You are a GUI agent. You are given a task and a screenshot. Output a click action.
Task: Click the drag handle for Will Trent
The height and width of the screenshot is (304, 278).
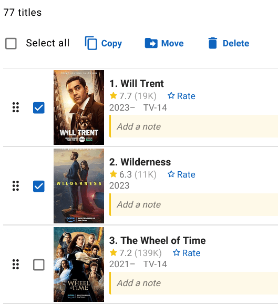[16, 107]
